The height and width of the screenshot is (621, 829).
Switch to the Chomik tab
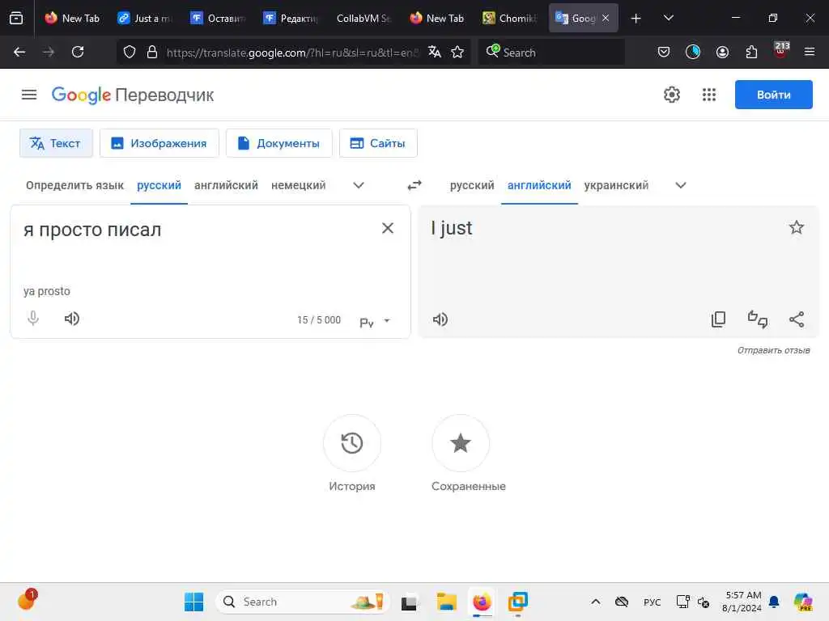511,19
